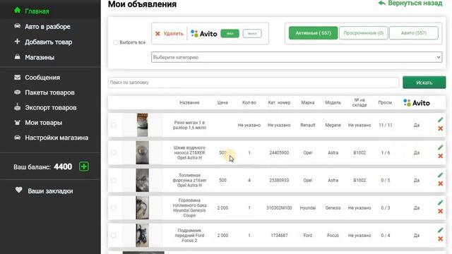Open Мои товары menu item
The width and height of the screenshot is (452, 254).
pos(44,123)
